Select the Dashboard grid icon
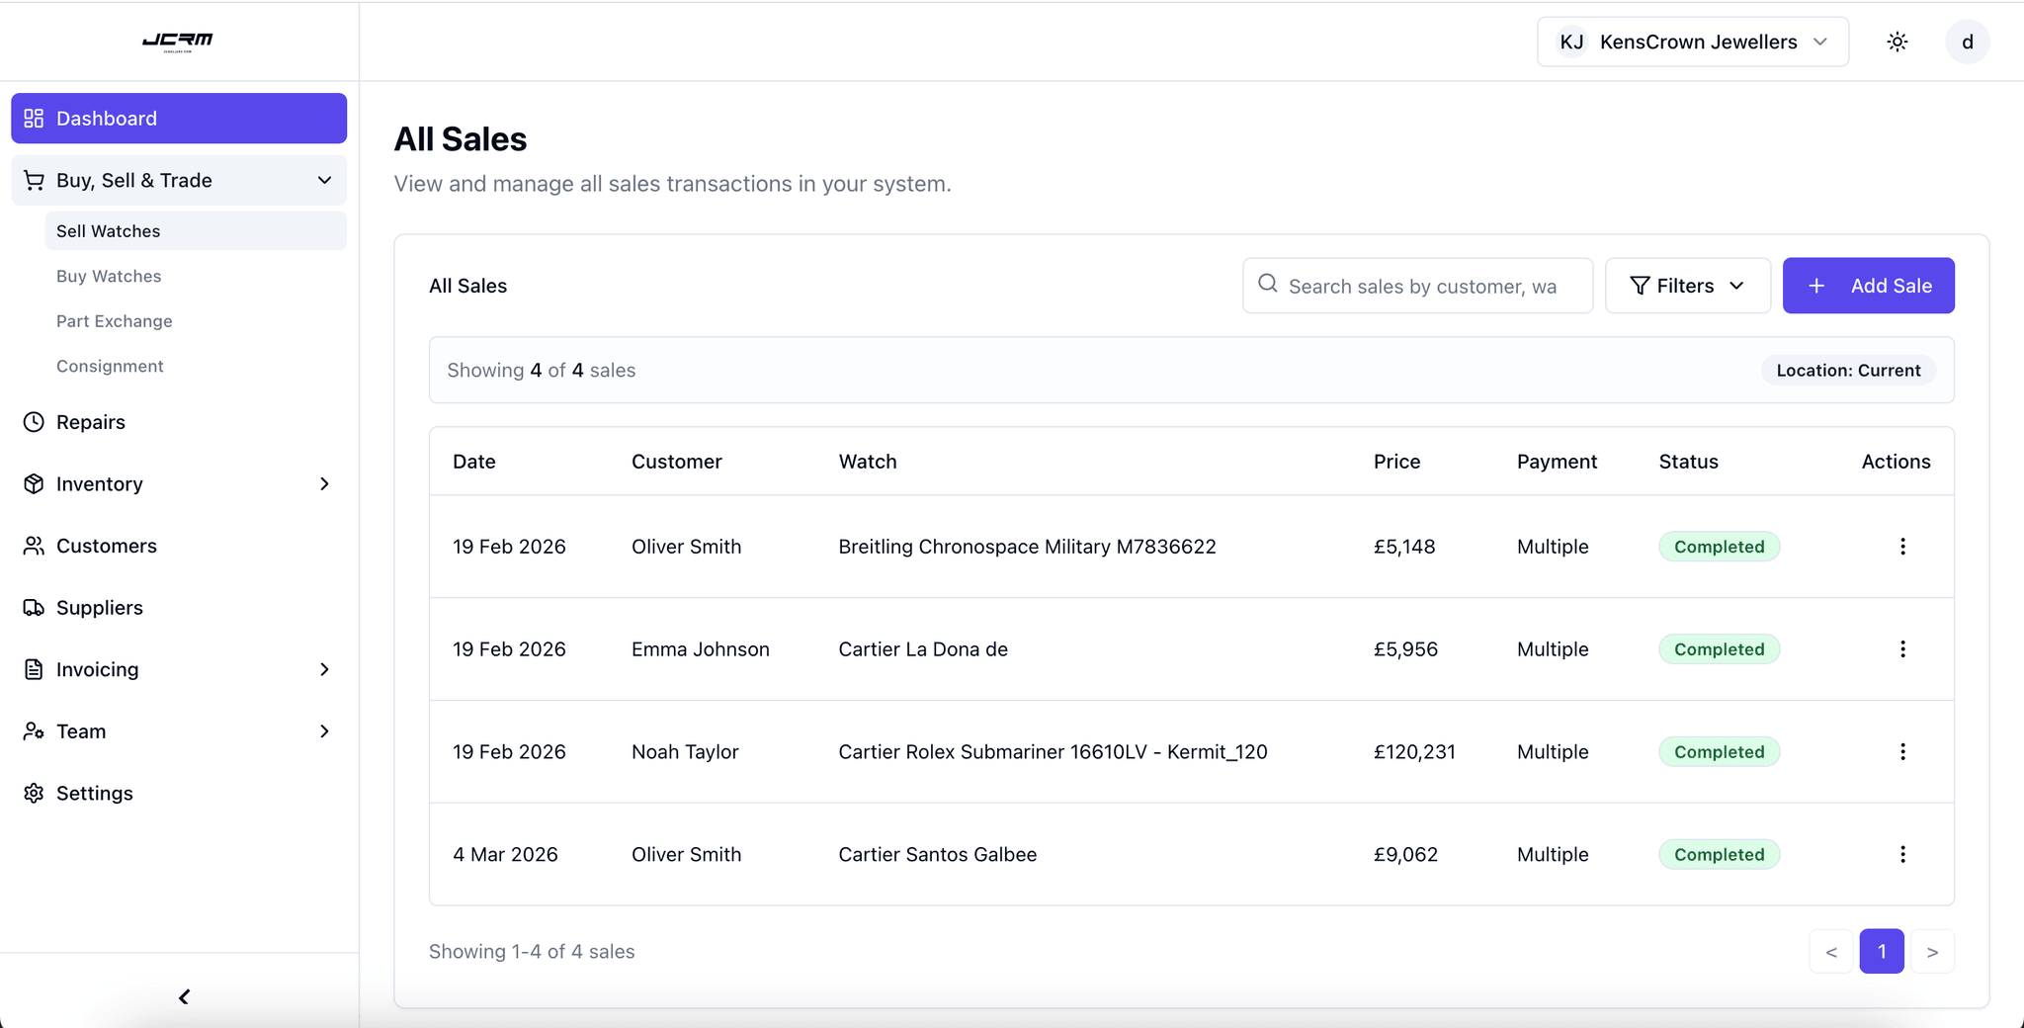 34,118
